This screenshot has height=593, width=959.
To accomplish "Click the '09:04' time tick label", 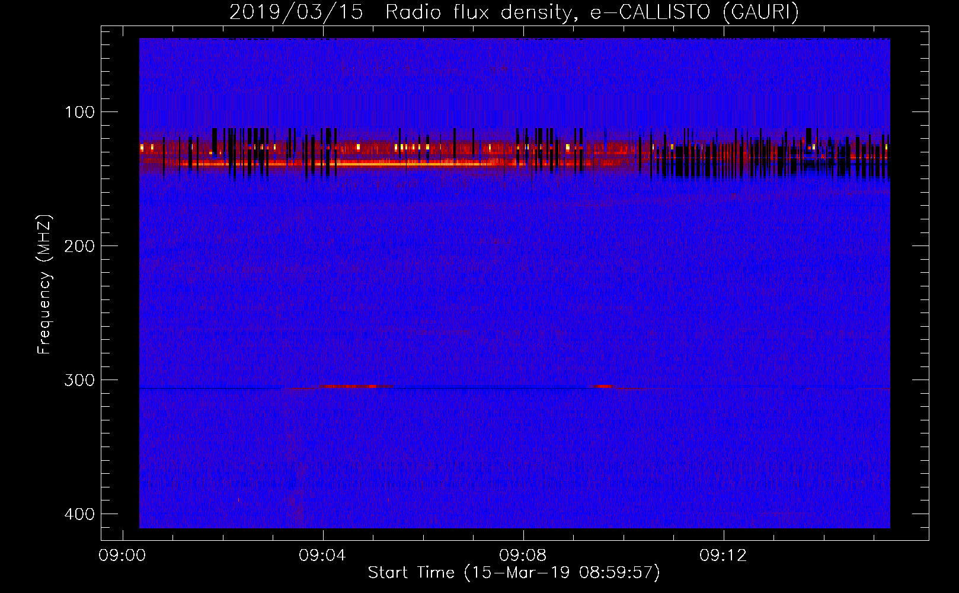I will click(x=322, y=556).
